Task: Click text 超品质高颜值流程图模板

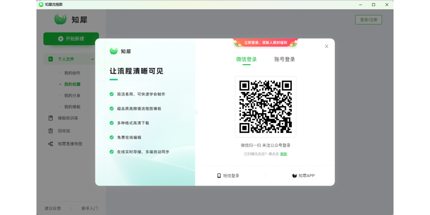Action: (x=139, y=109)
